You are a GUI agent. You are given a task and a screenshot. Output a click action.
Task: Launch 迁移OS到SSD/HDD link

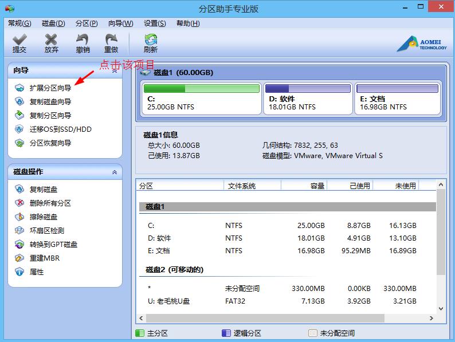tap(61, 129)
